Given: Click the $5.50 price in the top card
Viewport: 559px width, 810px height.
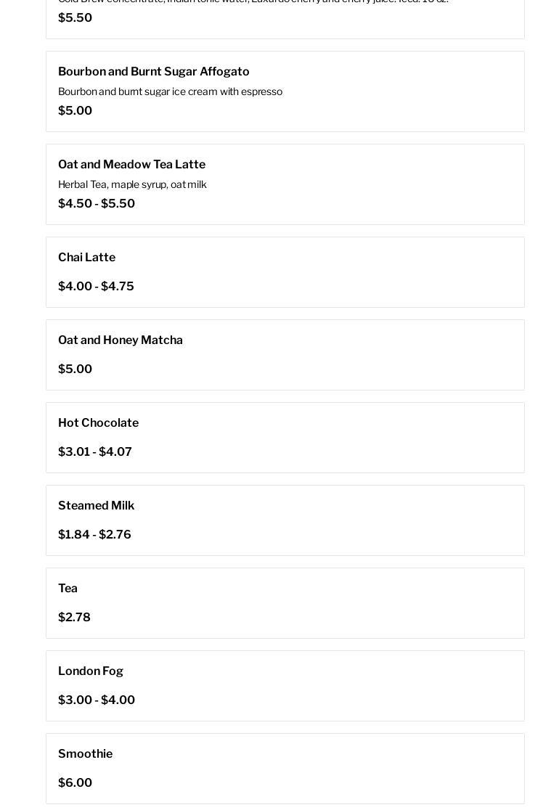Looking at the screenshot, I should pyautogui.click(x=75, y=18).
